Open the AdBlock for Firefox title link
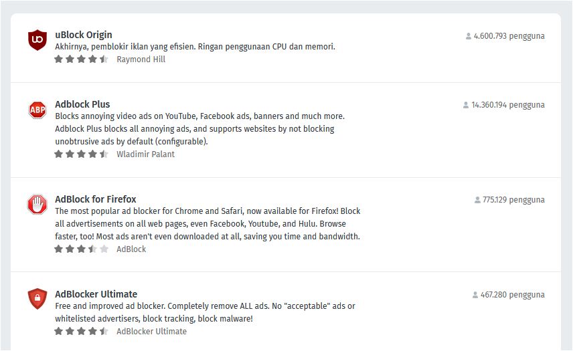 click(x=96, y=199)
